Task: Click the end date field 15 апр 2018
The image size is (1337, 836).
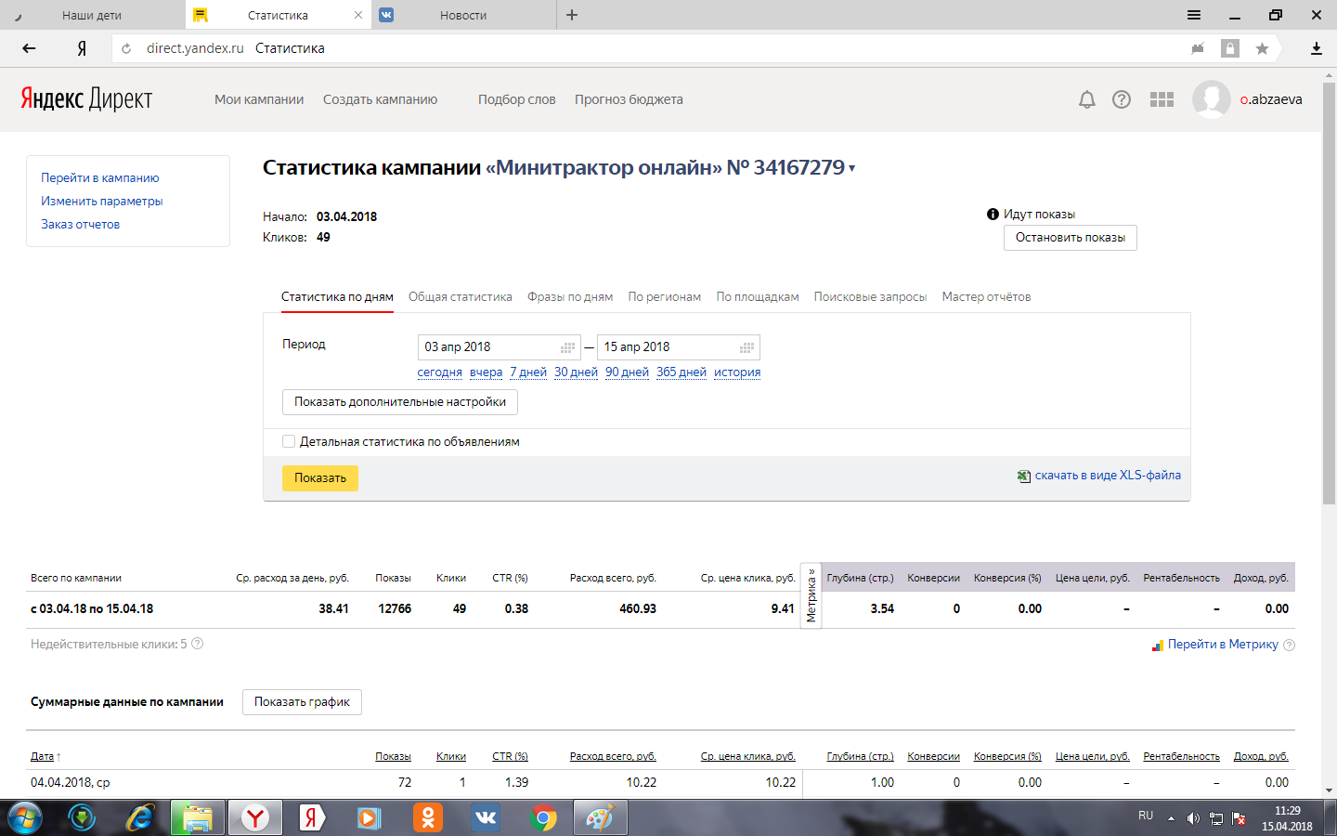Action: (x=679, y=347)
